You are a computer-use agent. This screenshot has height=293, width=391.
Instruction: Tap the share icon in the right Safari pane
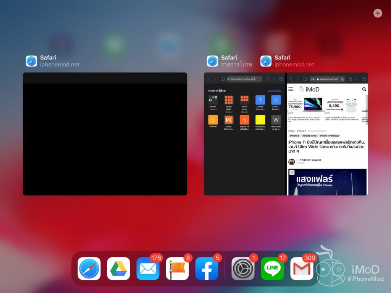(350, 79)
